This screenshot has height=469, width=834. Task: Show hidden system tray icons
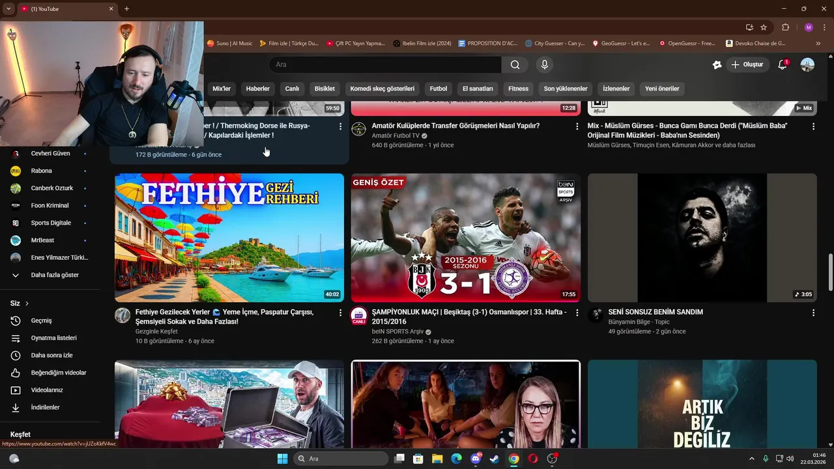(x=751, y=459)
